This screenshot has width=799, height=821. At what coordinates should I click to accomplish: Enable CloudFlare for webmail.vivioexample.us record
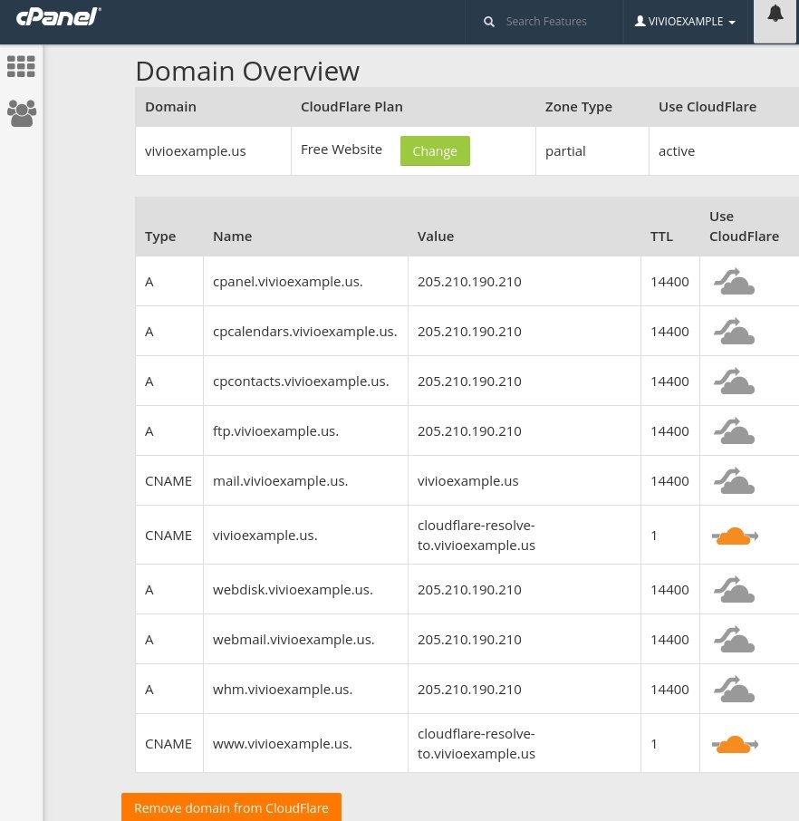(x=734, y=640)
